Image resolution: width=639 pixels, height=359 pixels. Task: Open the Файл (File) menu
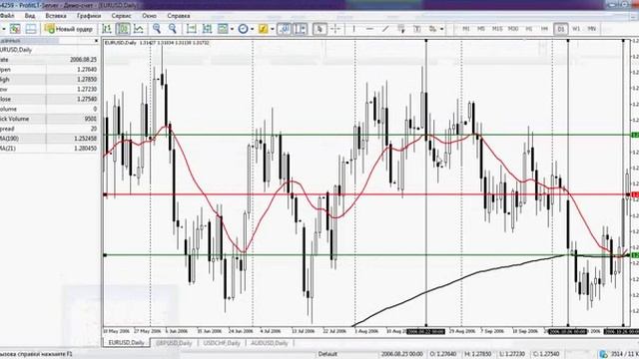tap(7, 16)
